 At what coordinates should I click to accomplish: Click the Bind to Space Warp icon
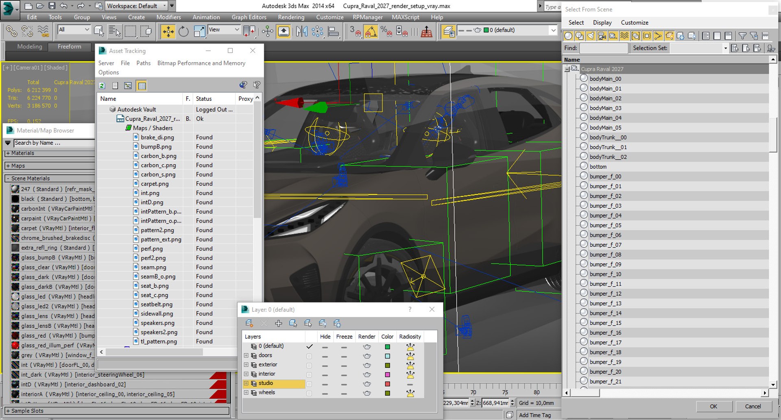point(43,31)
